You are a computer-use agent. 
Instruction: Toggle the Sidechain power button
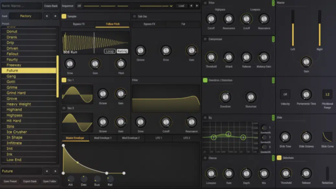point(279,158)
